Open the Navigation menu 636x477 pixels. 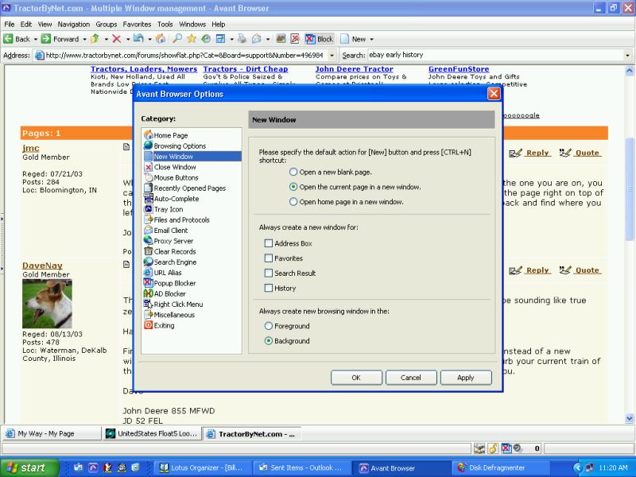coord(73,25)
